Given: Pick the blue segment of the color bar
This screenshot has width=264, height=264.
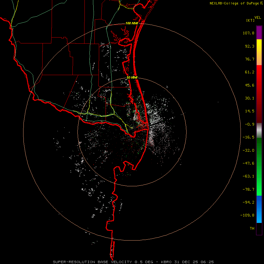Looking at the screenshot, I should pyautogui.click(x=259, y=209).
